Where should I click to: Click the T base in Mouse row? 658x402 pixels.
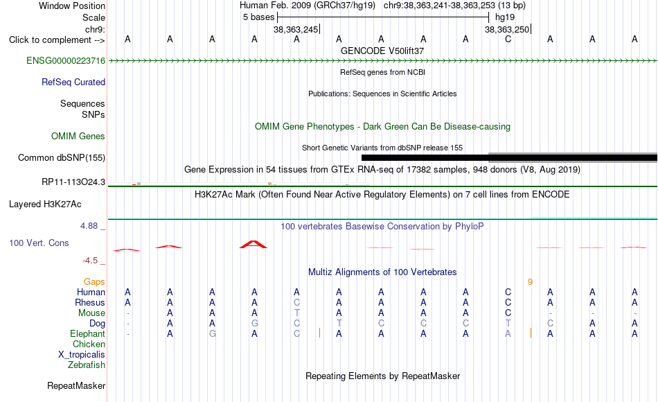click(296, 313)
